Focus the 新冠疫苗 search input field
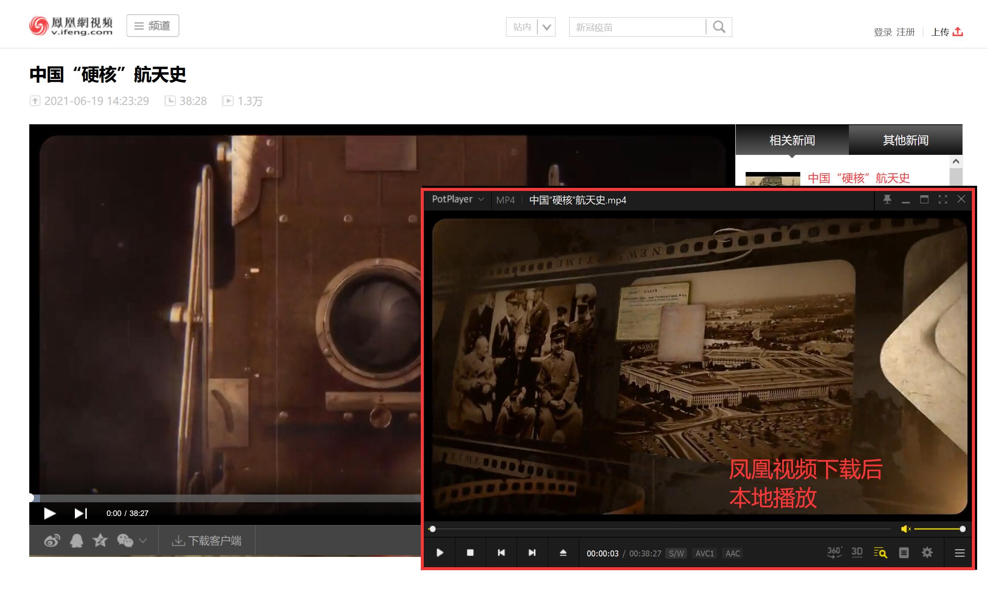The image size is (987, 593). pyautogui.click(x=637, y=27)
